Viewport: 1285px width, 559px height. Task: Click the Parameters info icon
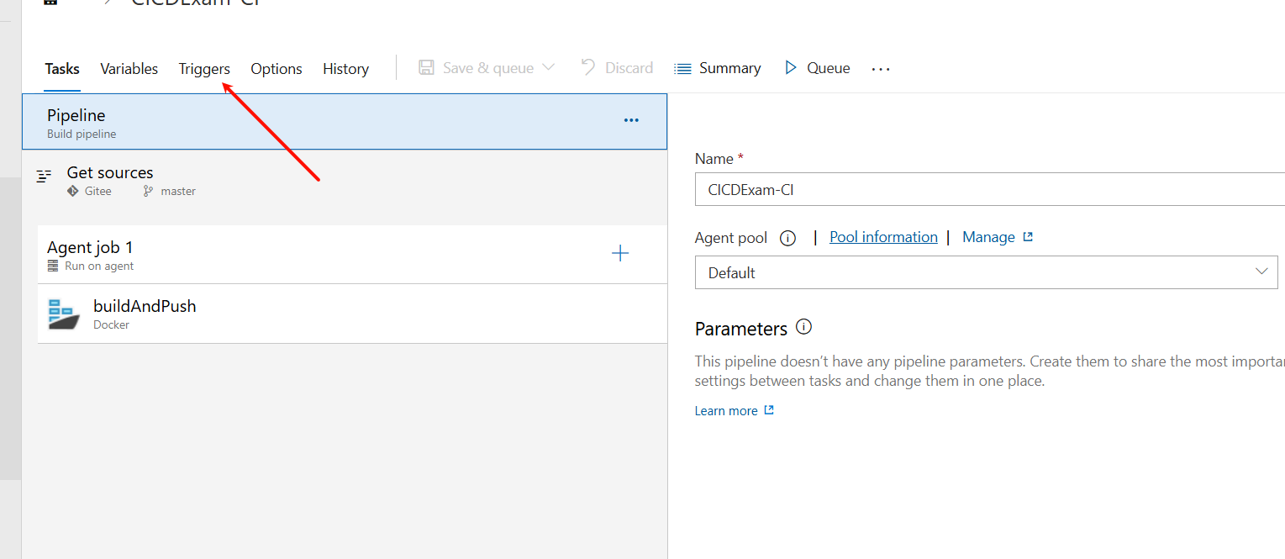(803, 327)
